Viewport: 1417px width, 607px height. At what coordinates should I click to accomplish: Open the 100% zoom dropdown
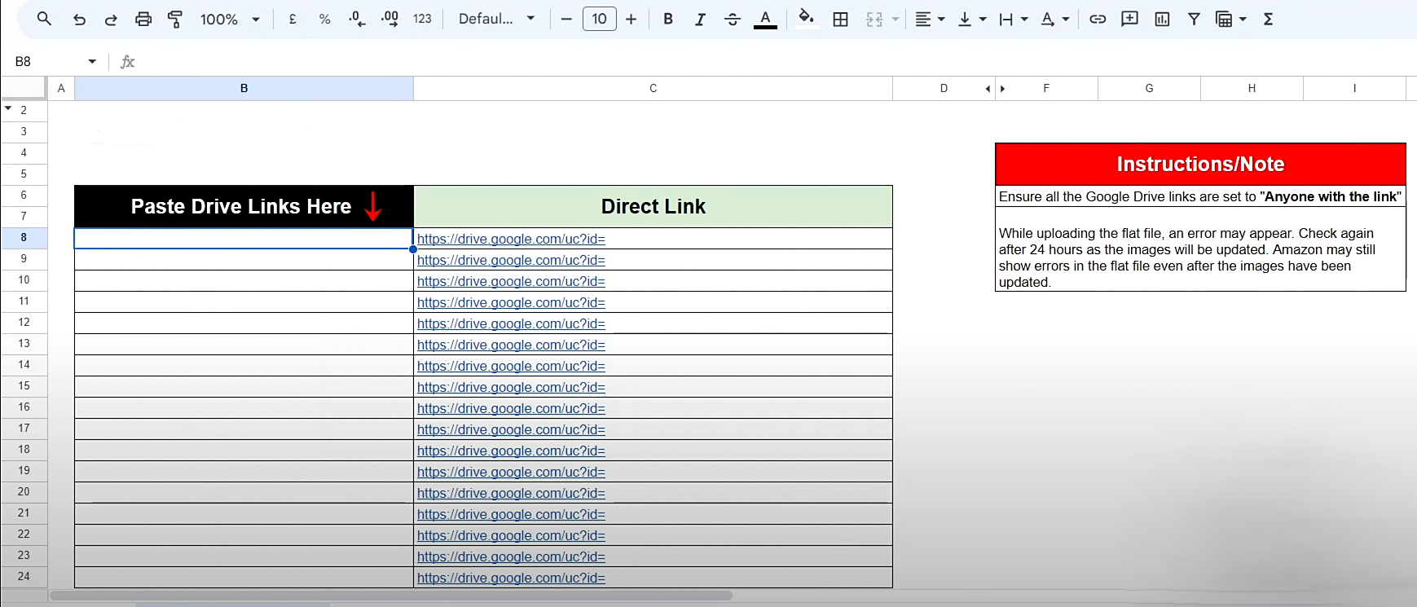click(230, 19)
